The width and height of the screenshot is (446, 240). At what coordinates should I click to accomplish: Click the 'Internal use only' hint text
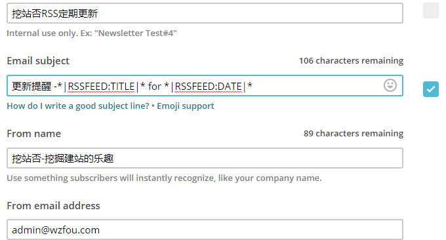click(92, 33)
